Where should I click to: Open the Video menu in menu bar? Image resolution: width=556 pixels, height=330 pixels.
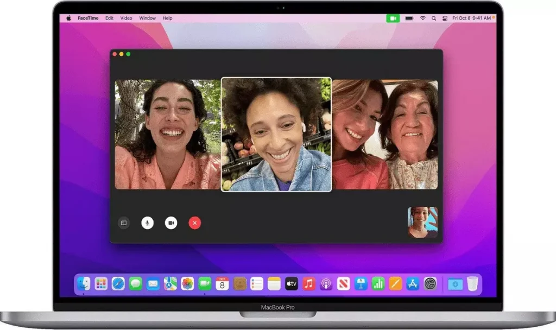click(126, 18)
